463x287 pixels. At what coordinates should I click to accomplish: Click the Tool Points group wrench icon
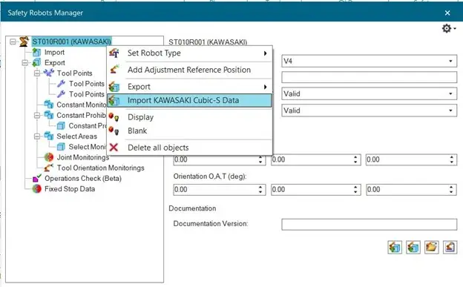click(x=49, y=73)
